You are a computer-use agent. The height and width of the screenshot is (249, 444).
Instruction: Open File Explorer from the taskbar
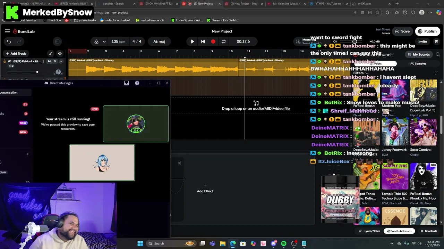[x=223, y=243]
